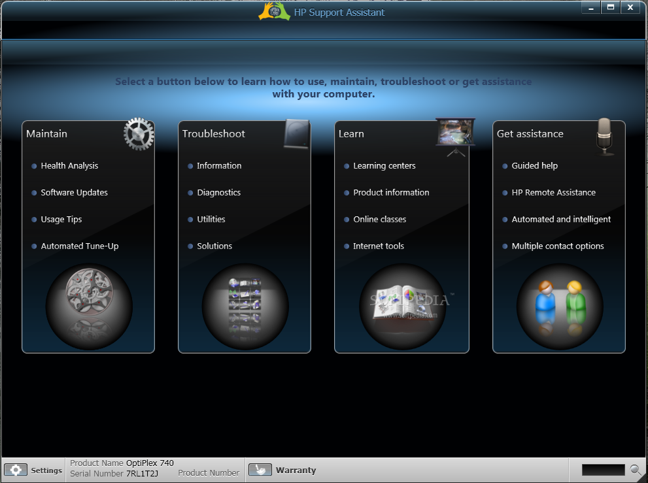
Task: Click the Serial Number 7RL1T2J text
Action: pos(114,473)
